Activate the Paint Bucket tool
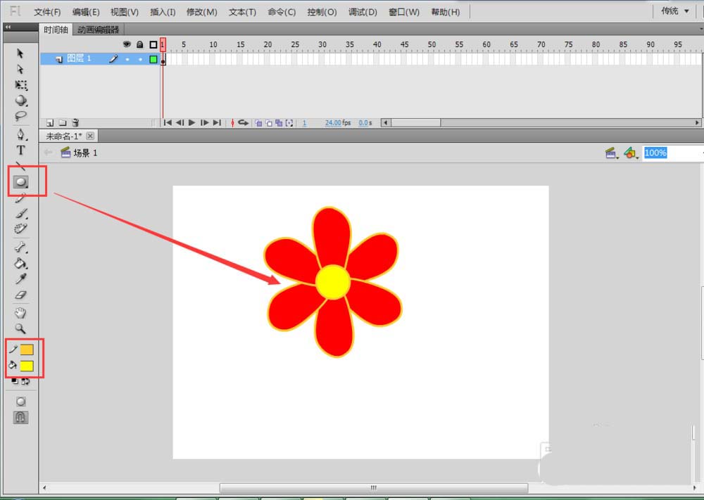 click(x=20, y=263)
